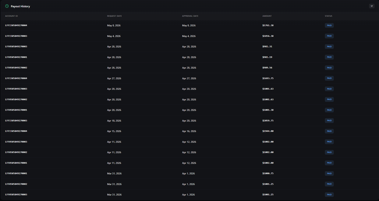Select the $1001.38 amount cell
This screenshot has width=379, height=201.
coord(268,110)
